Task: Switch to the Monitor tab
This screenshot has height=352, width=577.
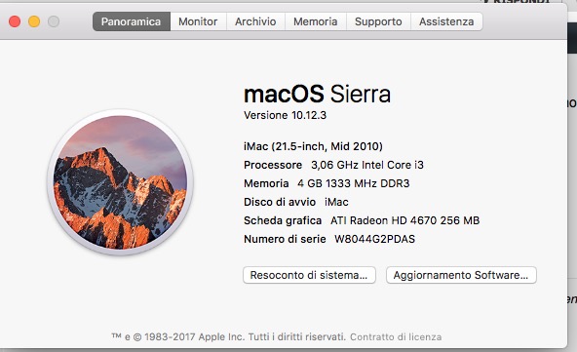Action: pos(199,21)
